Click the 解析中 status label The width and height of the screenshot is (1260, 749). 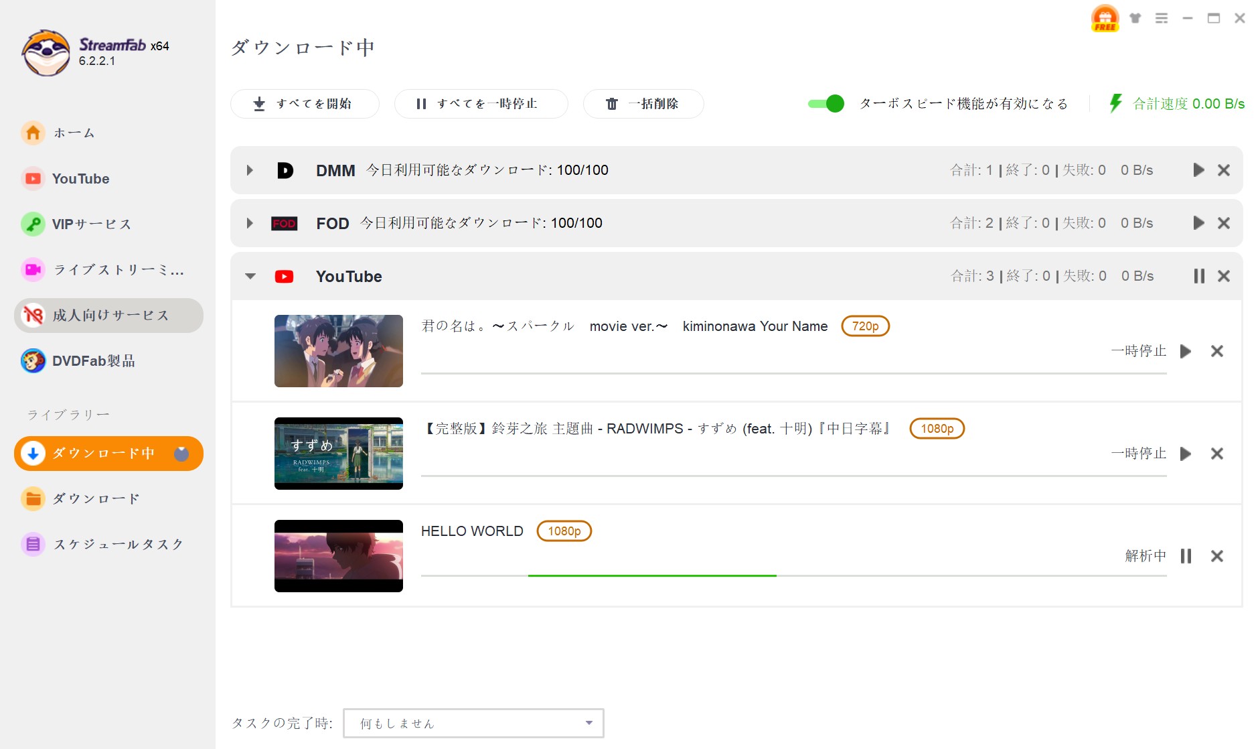(1146, 556)
